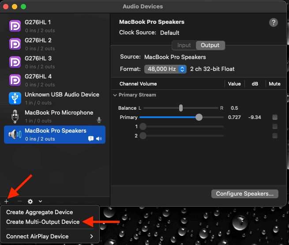
Task: Click the G276HL 1 DisplayPort device icon
Action: click(15, 26)
